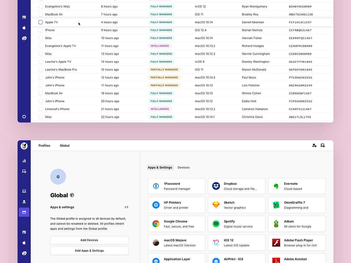Click the Add Devices button

pos(89,240)
